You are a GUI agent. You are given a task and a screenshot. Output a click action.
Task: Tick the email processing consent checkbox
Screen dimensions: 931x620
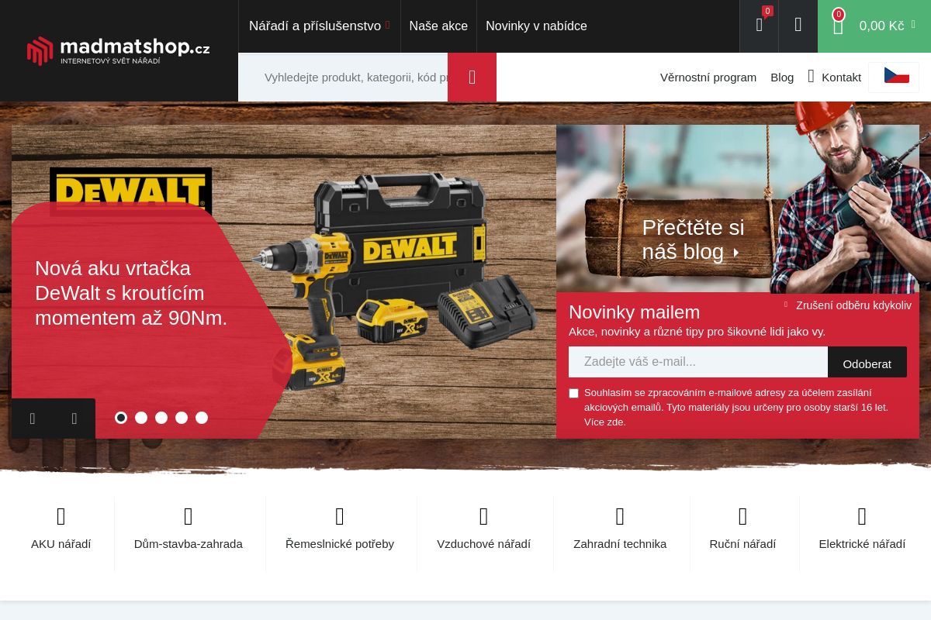coord(574,394)
